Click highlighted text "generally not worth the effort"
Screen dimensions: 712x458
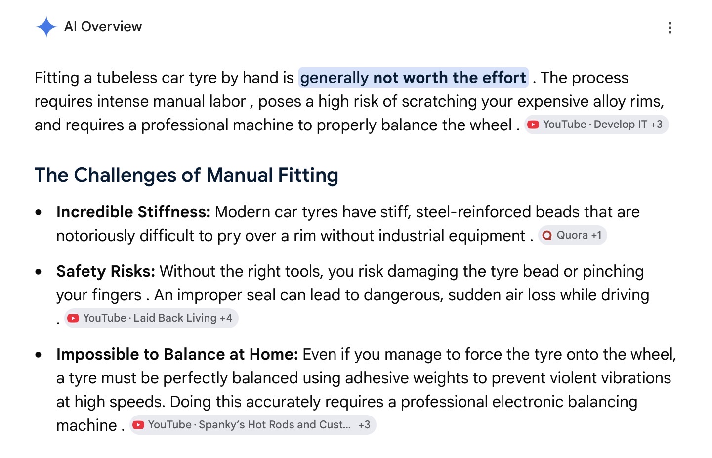[x=413, y=78]
